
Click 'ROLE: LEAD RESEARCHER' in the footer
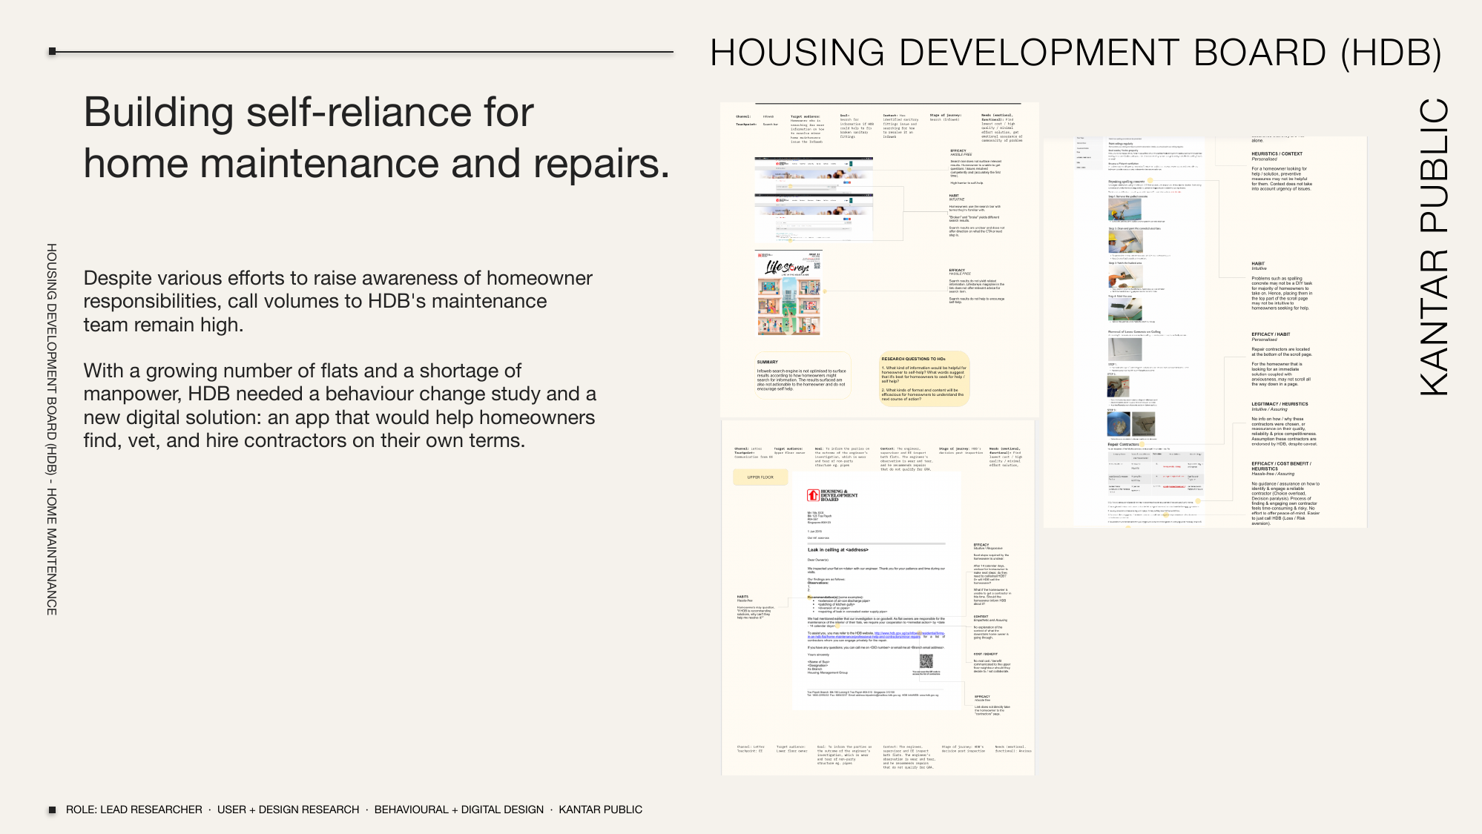(134, 810)
